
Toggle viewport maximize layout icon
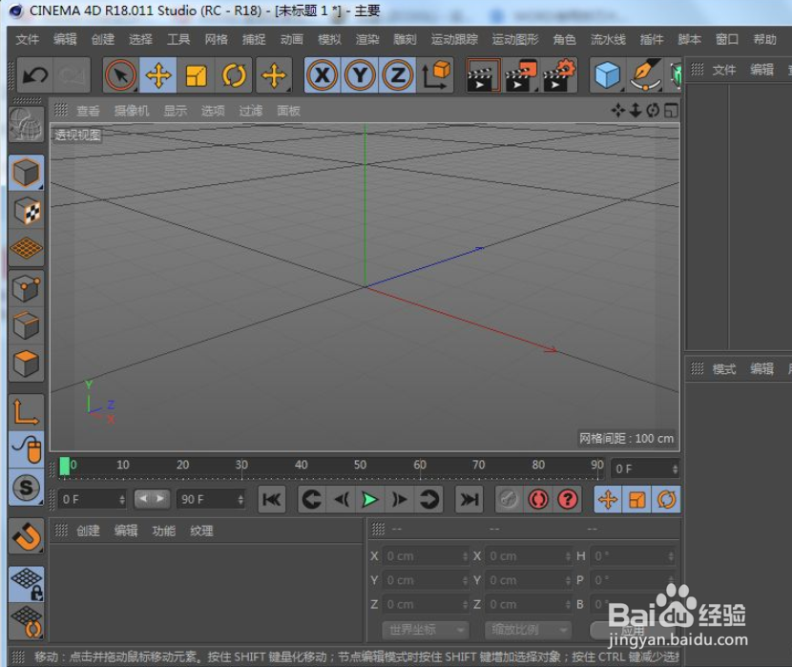(x=671, y=110)
